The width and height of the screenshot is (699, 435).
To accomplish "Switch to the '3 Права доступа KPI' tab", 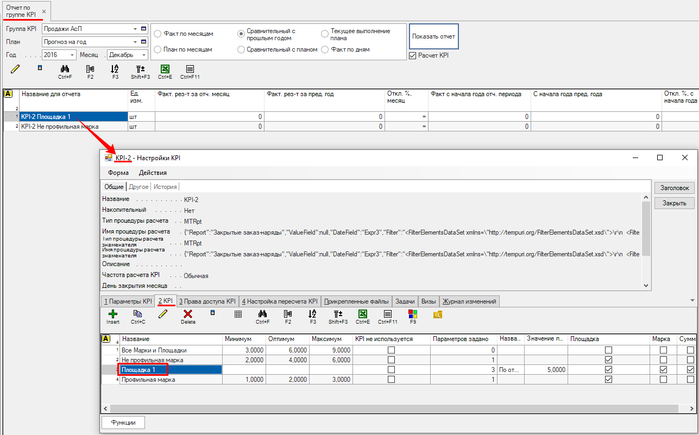I will [207, 301].
